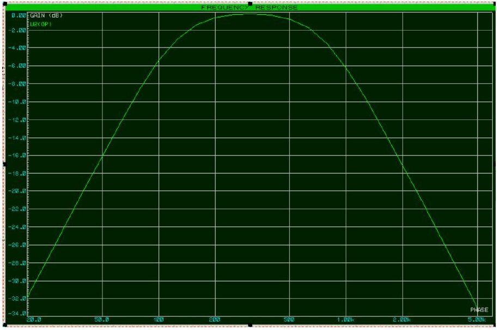Click the -20.0 gain axis value
The height and width of the screenshot is (330, 497).
(18, 191)
